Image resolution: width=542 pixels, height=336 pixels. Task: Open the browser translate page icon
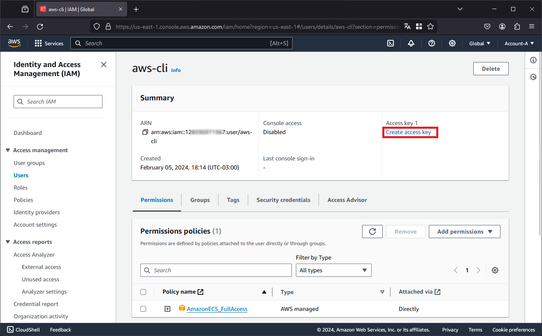[407, 26]
